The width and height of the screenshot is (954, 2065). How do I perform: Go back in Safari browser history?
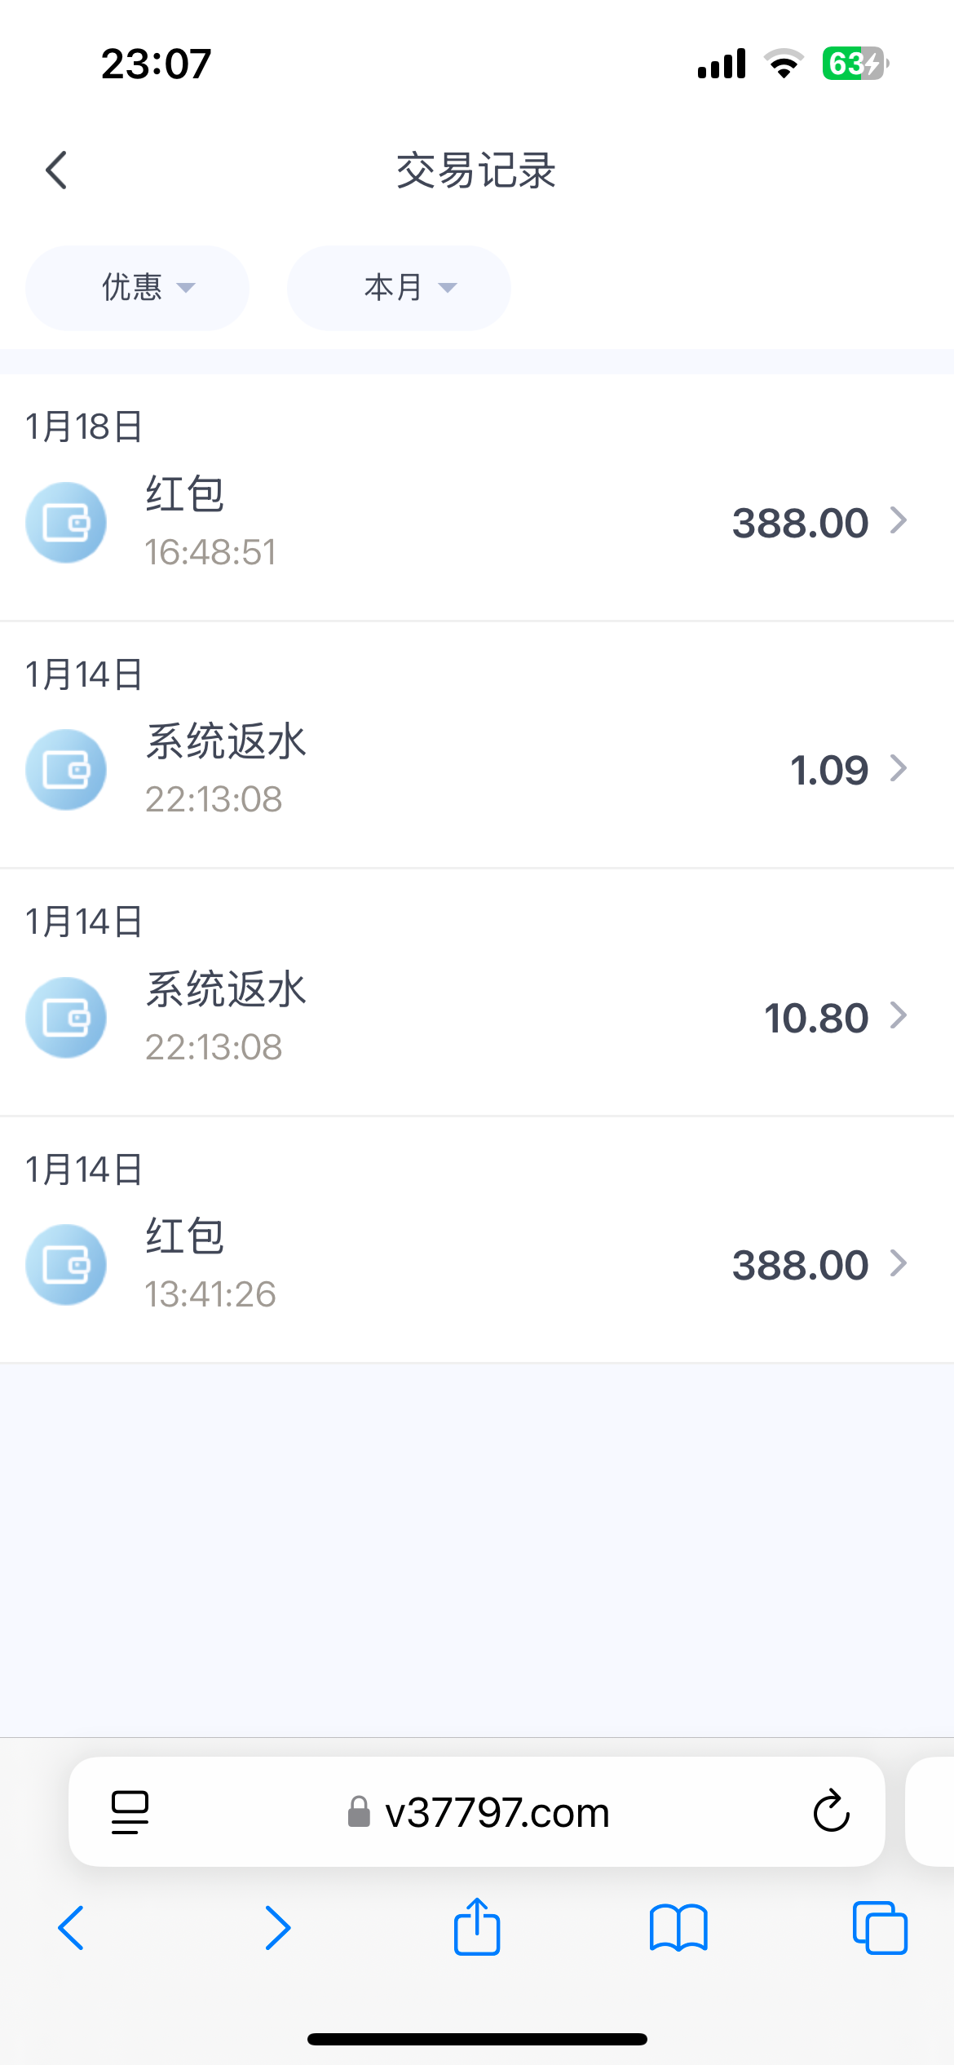coord(72,1928)
